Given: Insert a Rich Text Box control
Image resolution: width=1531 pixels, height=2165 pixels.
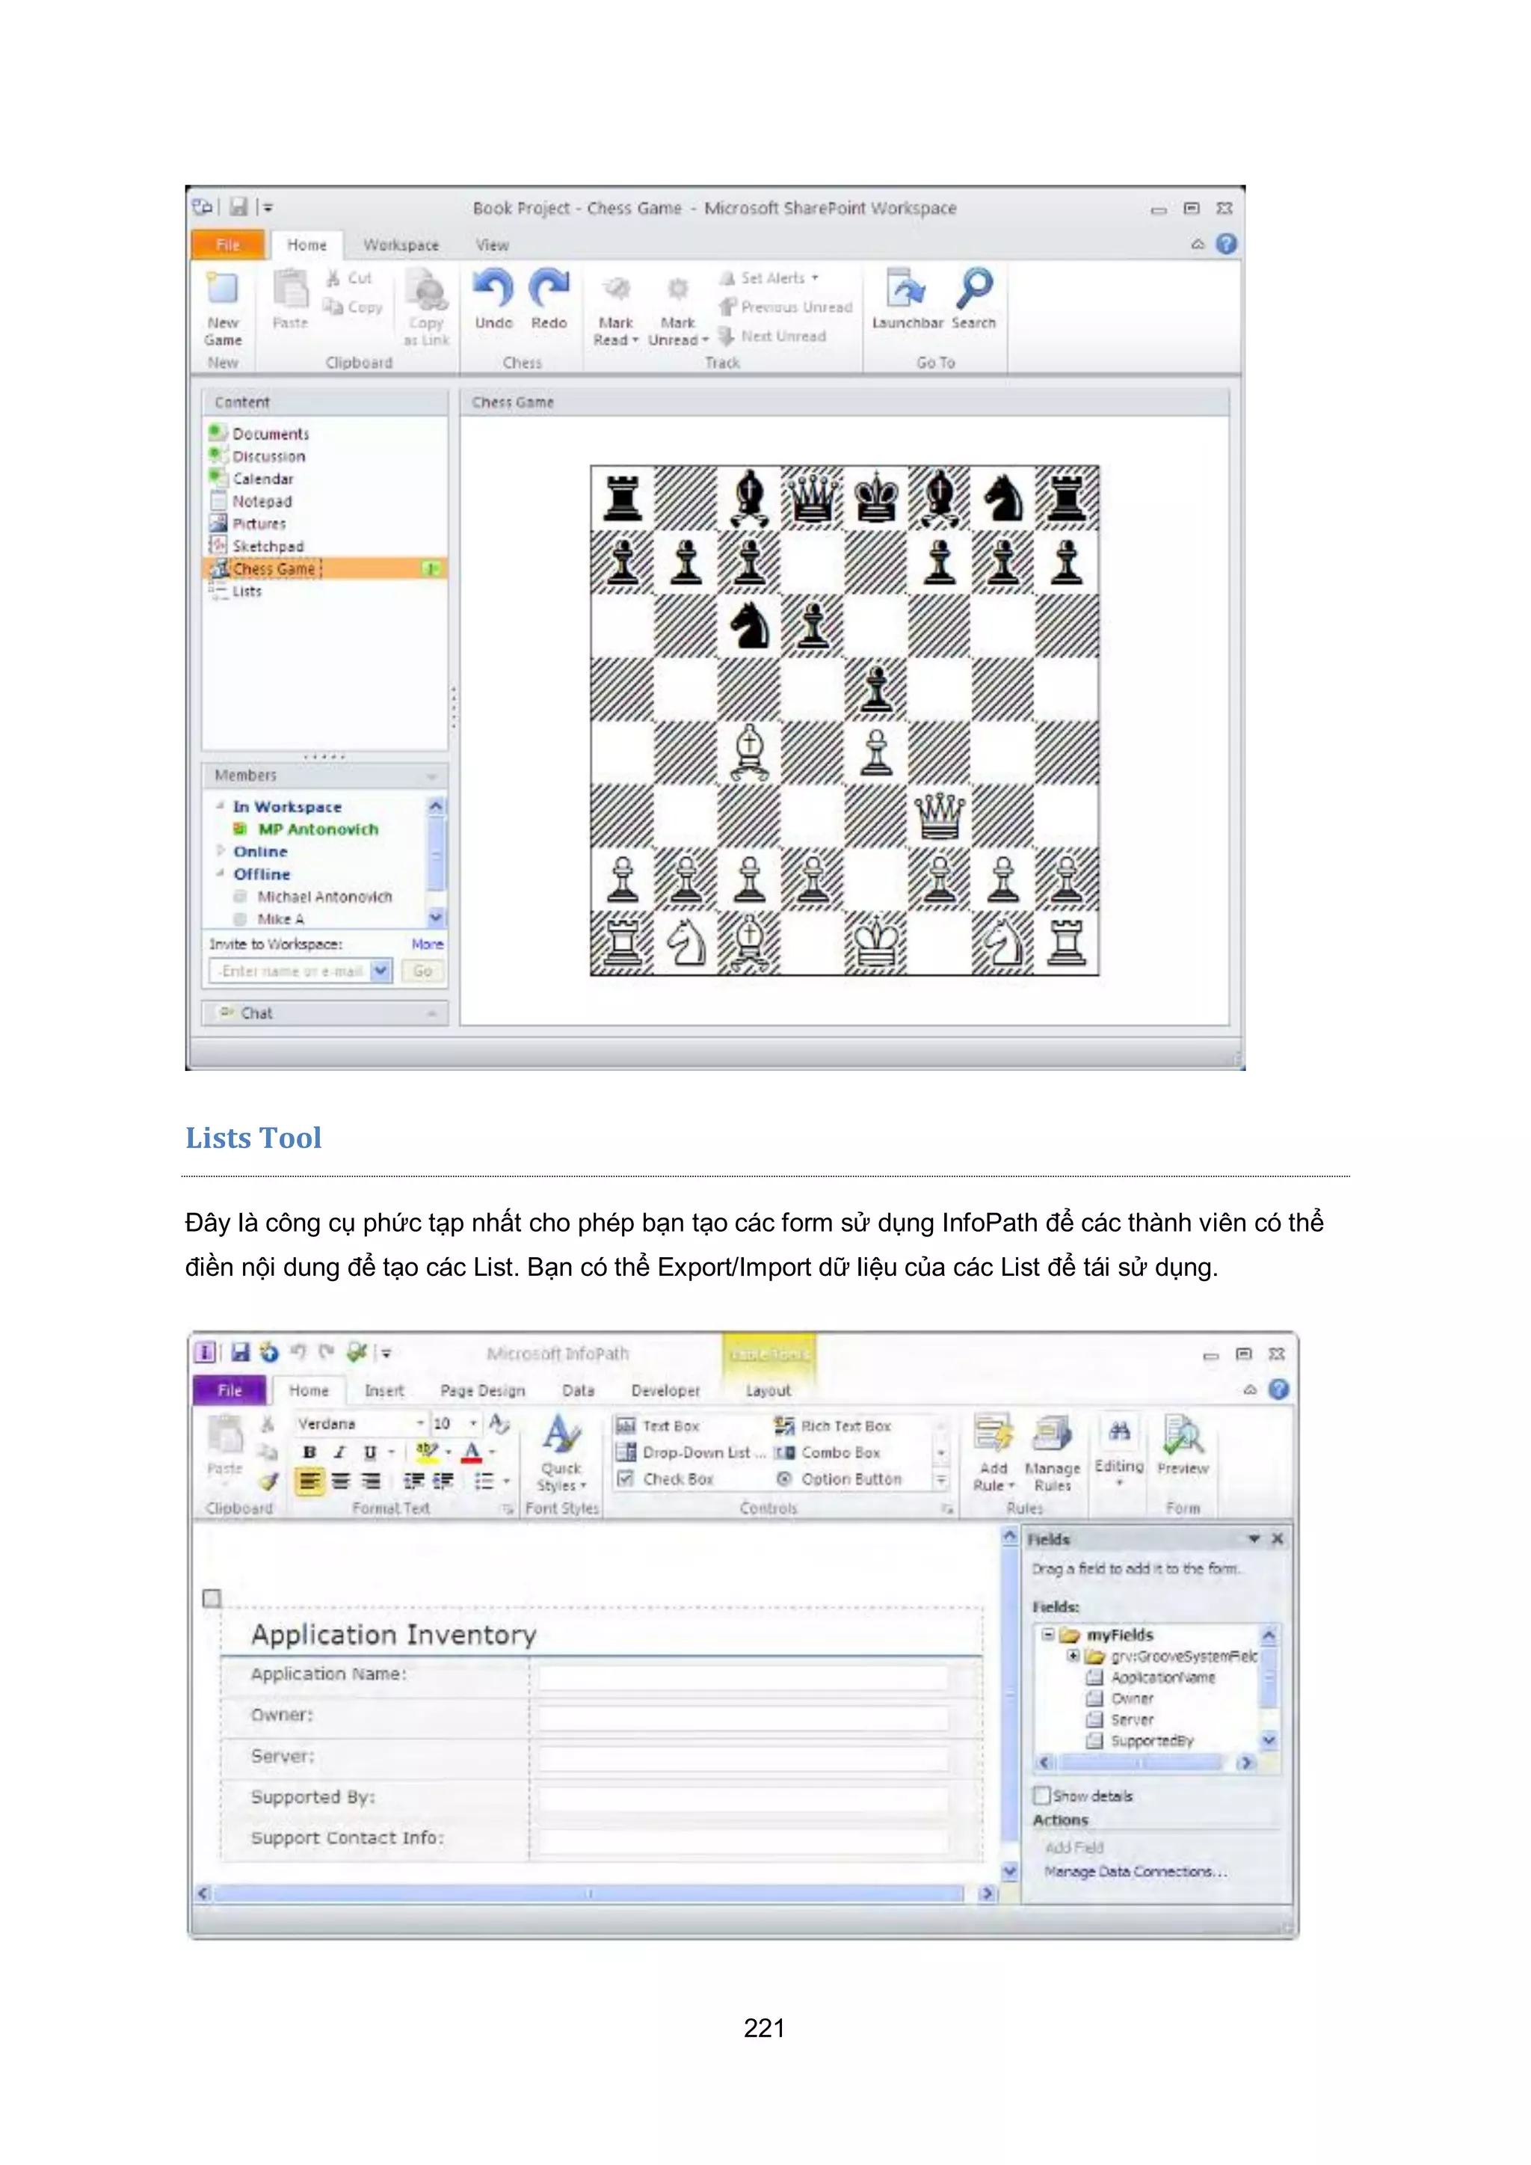Looking at the screenshot, I should 834,1425.
